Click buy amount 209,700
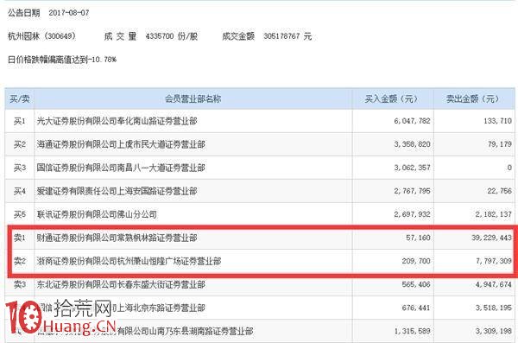This screenshot has width=518, height=343. coord(416,261)
